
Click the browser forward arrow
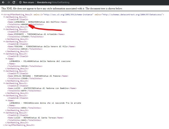(x=8, y=2)
